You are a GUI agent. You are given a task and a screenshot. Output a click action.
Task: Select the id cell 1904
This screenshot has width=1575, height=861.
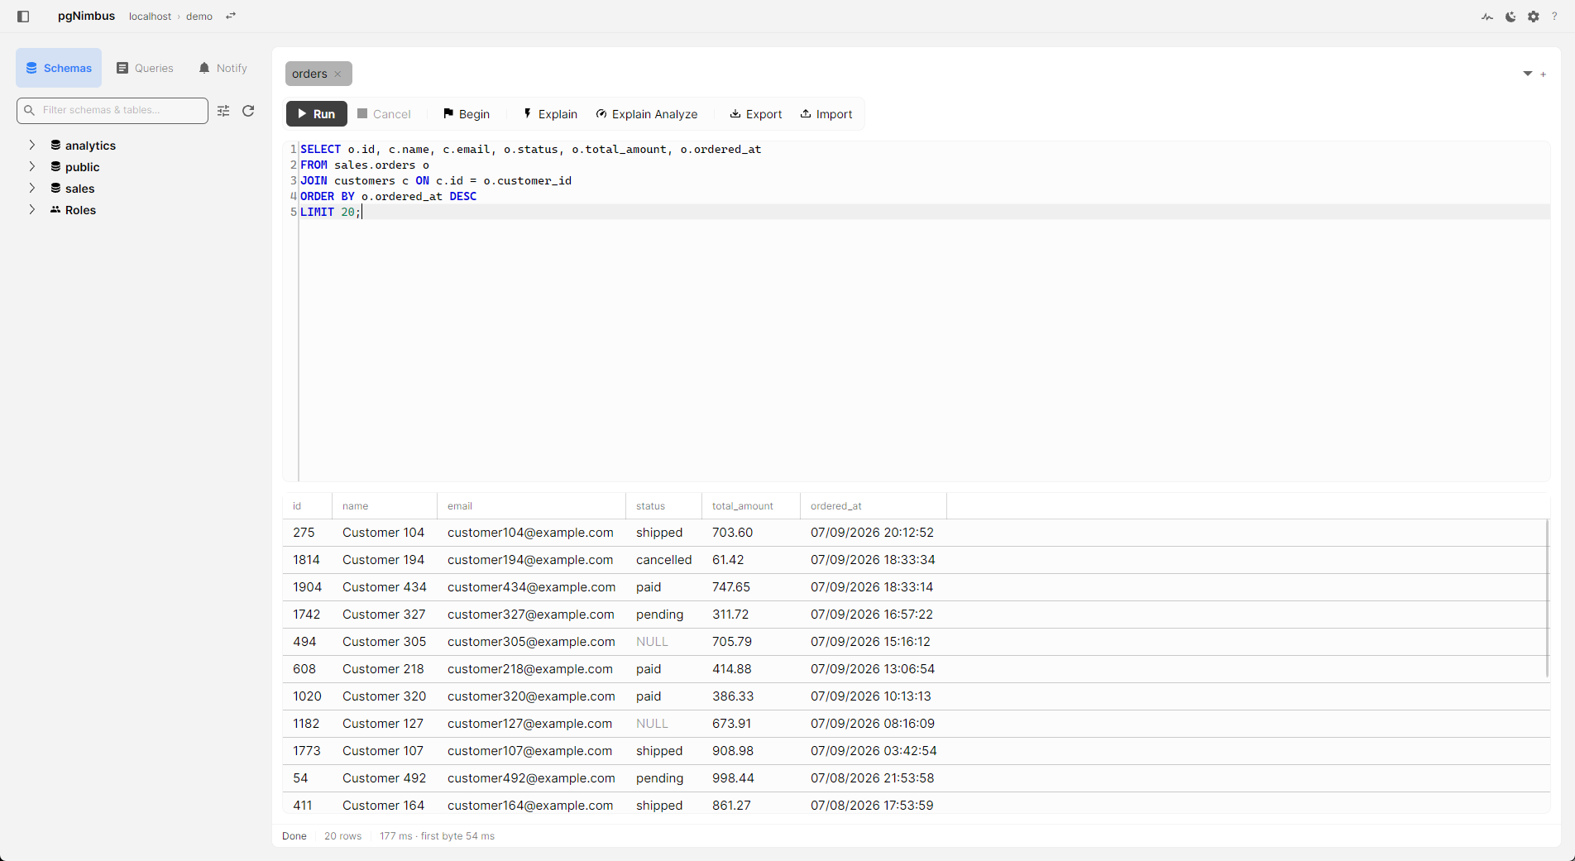307,587
